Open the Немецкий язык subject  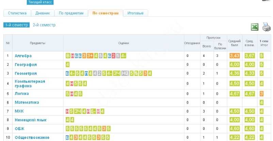(x=31, y=120)
